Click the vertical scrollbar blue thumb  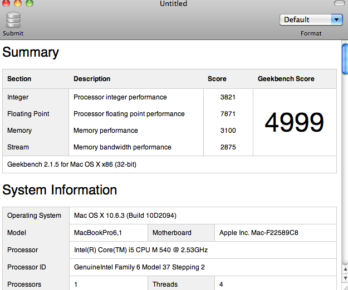[x=345, y=59]
